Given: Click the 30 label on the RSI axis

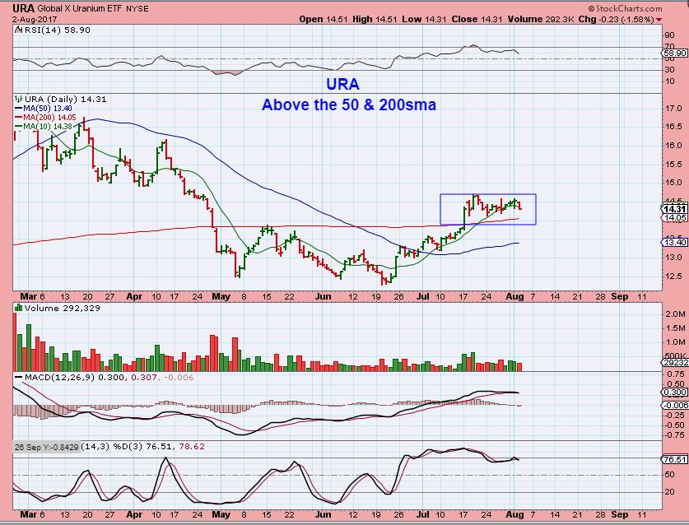Looking at the screenshot, I should (670, 70).
